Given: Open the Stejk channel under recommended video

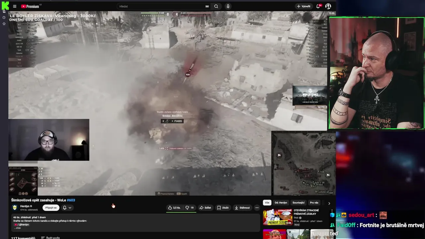Looking at the screenshot, I should (x=296, y=218).
